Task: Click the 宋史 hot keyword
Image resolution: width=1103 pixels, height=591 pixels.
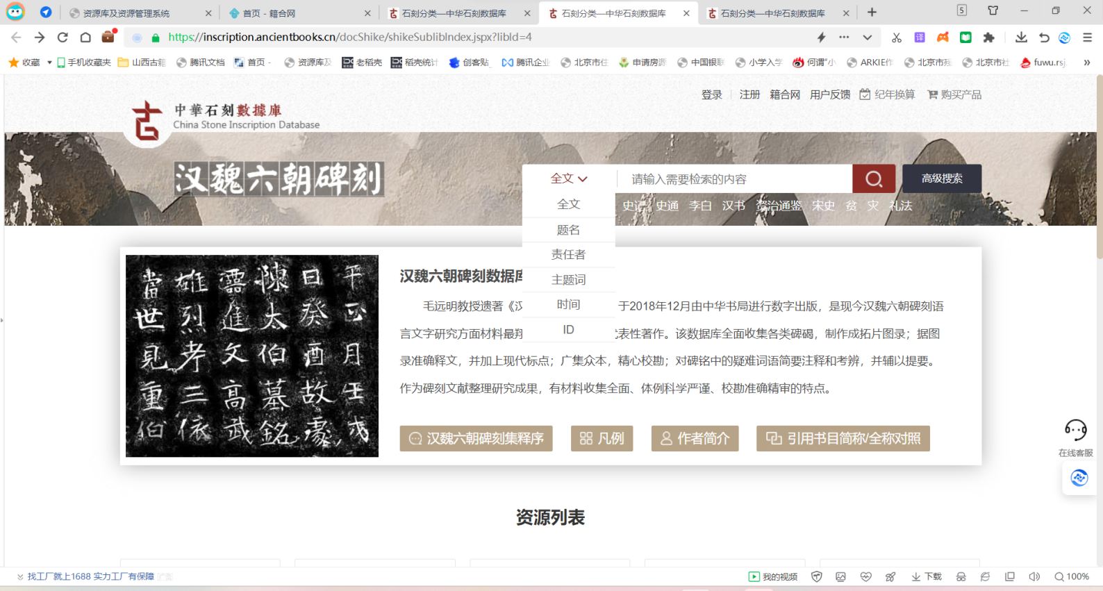Action: click(x=823, y=206)
